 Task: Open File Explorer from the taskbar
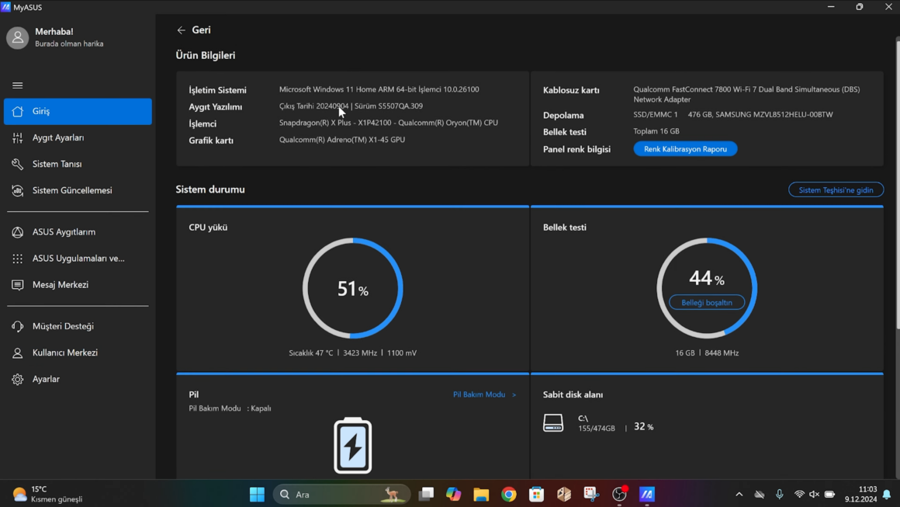[x=481, y=495]
